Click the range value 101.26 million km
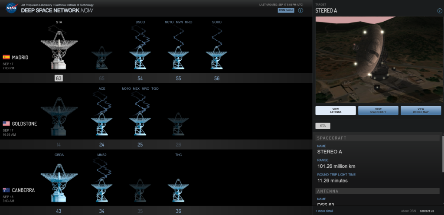Screen dimensions: 444x215 pyautogui.click(x=336, y=166)
